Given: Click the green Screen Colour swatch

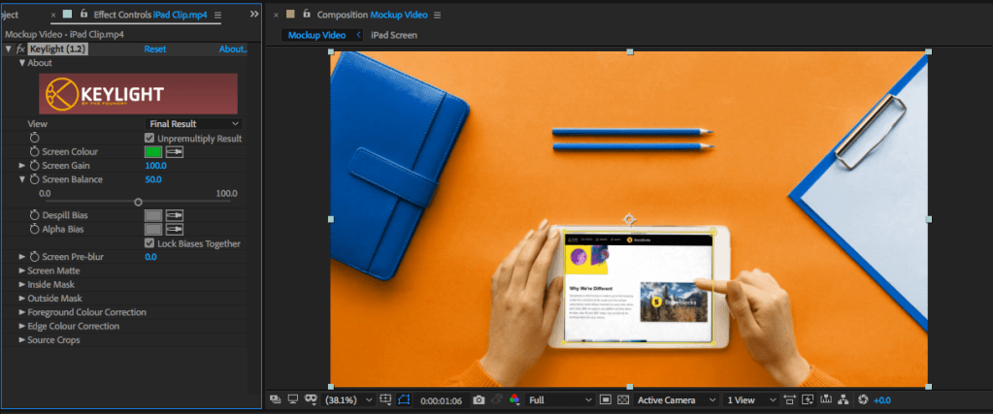Looking at the screenshot, I should (153, 152).
